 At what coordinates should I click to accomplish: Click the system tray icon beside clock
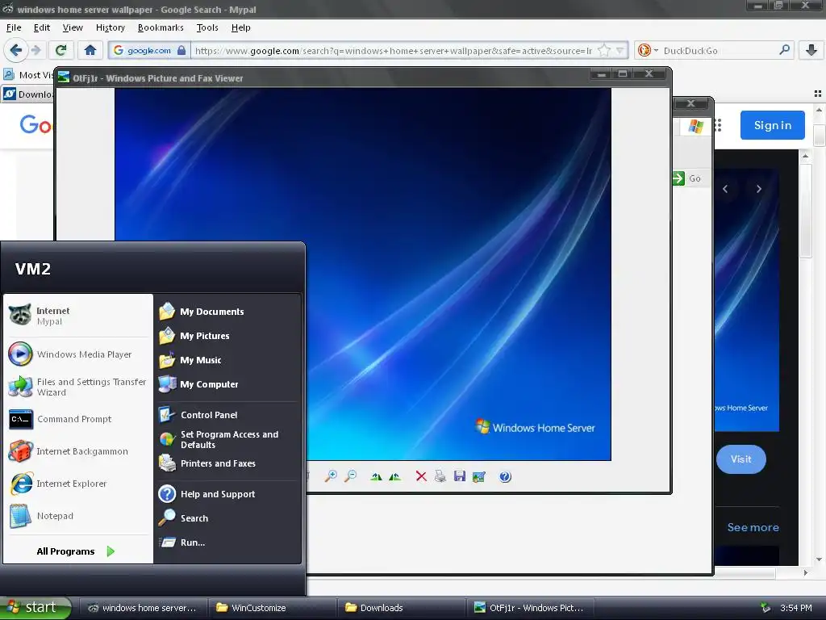pos(766,608)
